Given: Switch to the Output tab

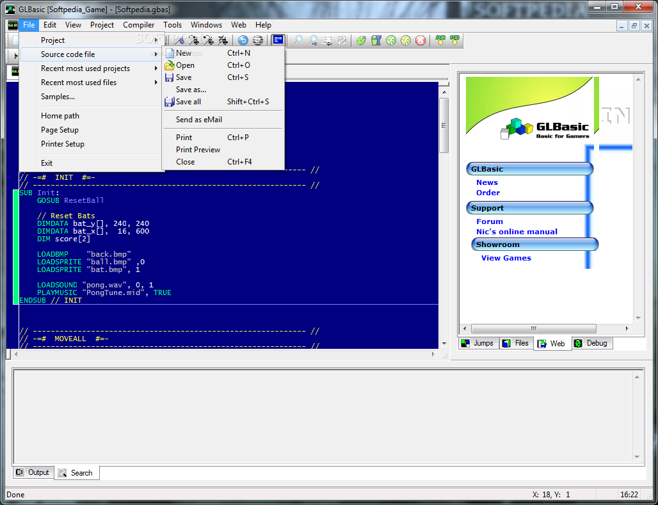Looking at the screenshot, I should click(33, 472).
